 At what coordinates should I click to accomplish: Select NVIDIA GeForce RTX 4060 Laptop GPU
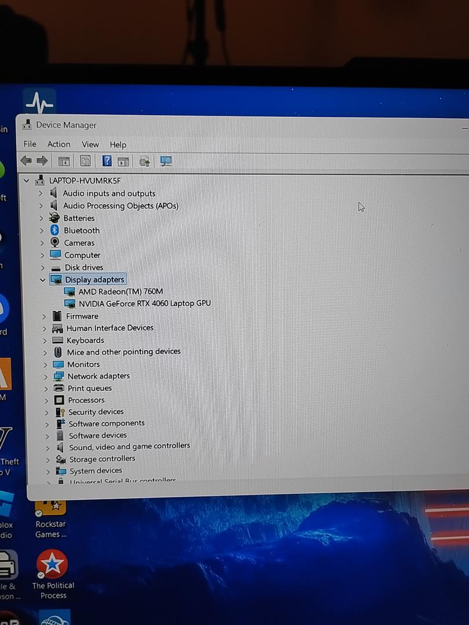[x=145, y=304]
